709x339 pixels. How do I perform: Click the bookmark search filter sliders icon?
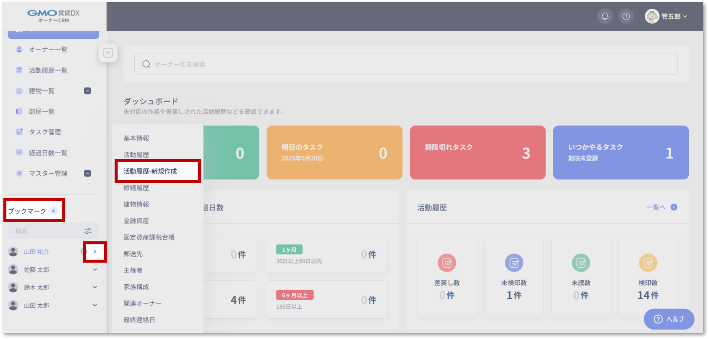[88, 231]
